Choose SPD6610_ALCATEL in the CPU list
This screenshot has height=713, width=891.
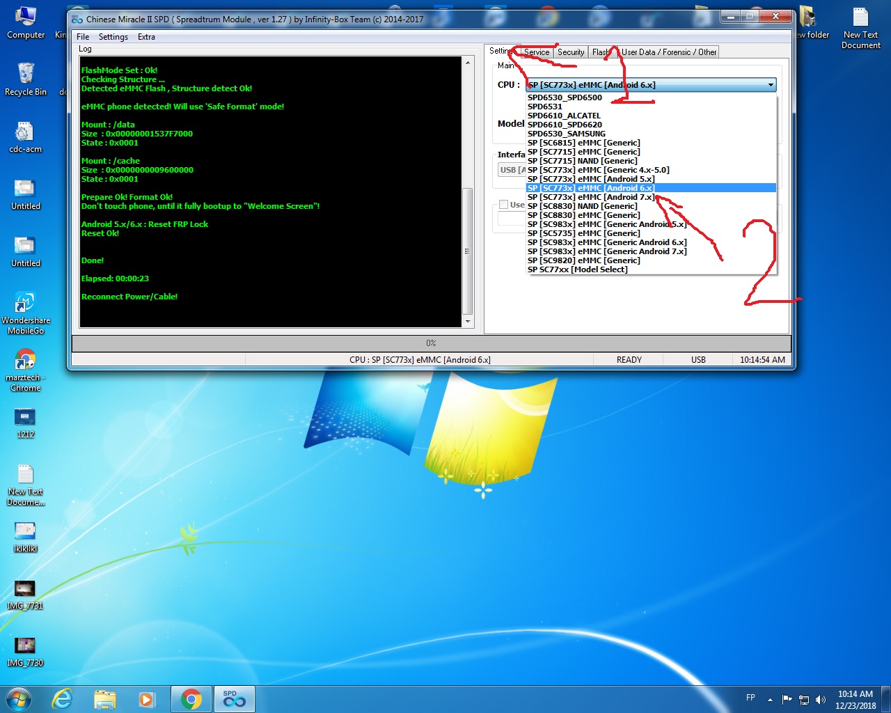pos(651,116)
